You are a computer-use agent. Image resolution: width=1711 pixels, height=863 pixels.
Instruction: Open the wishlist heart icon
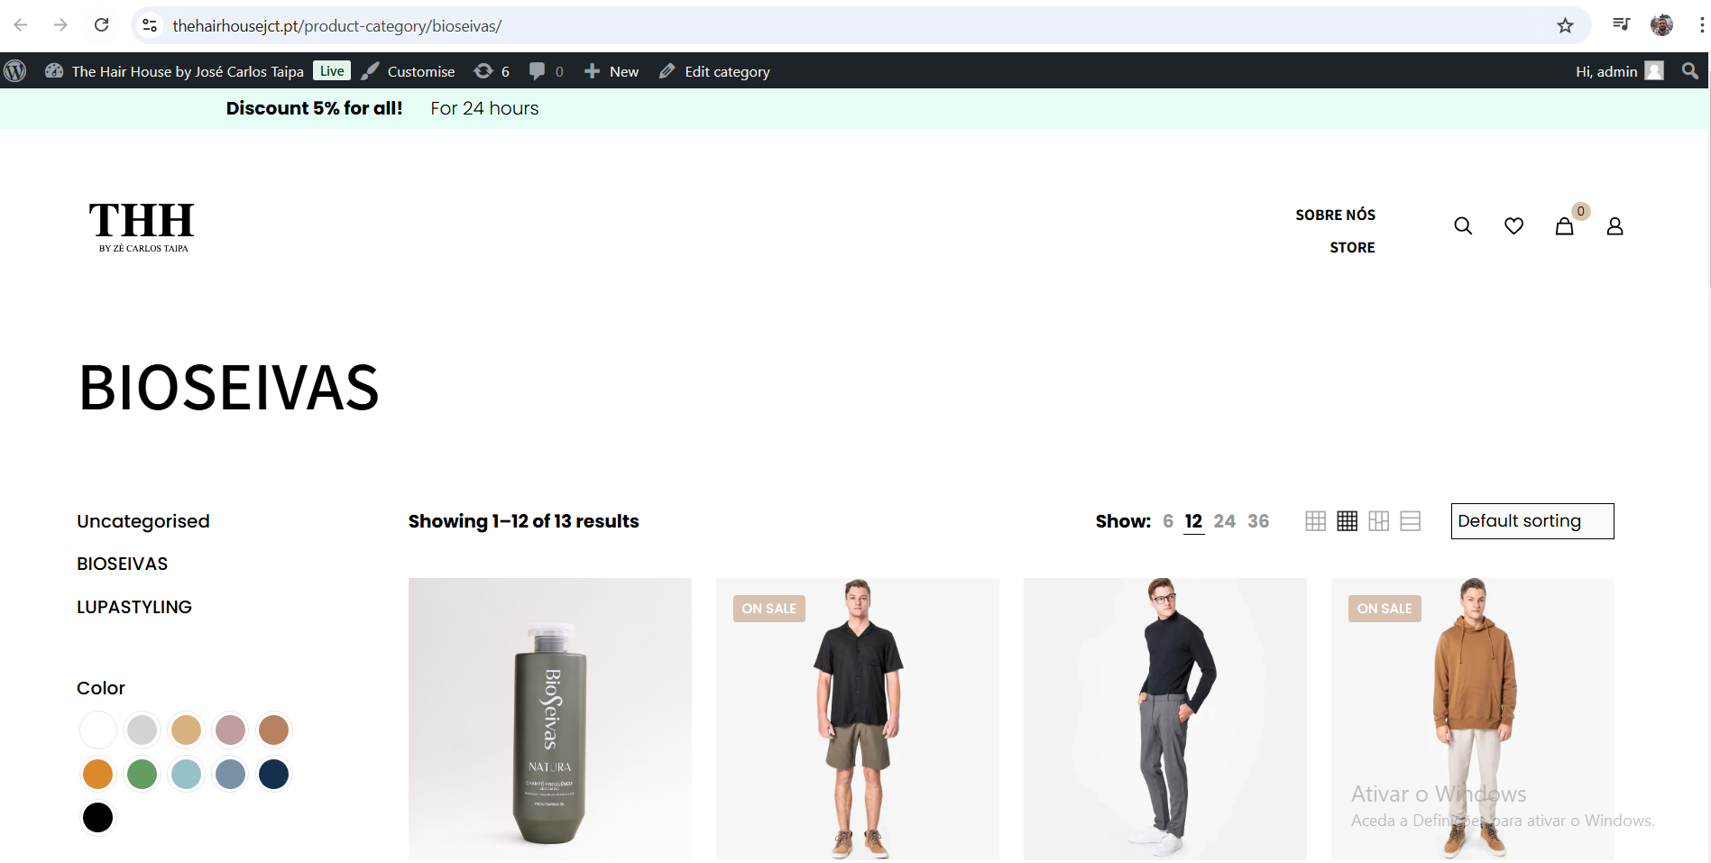tap(1513, 226)
